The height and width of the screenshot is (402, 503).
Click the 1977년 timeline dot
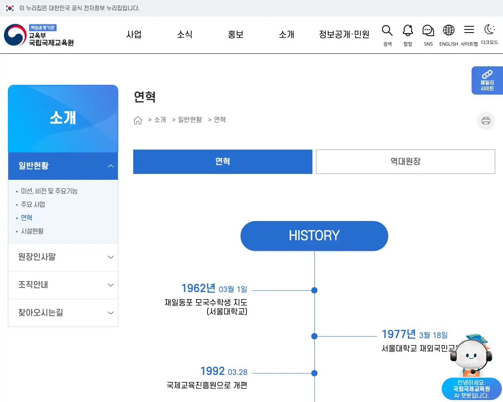314,336
